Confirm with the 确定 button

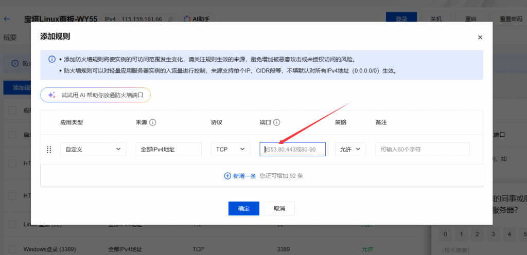point(243,208)
